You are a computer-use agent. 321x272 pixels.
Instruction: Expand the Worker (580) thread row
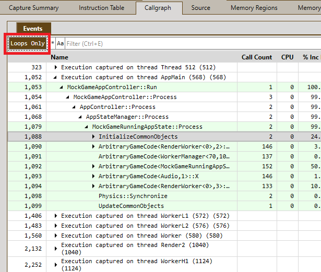click(56, 236)
